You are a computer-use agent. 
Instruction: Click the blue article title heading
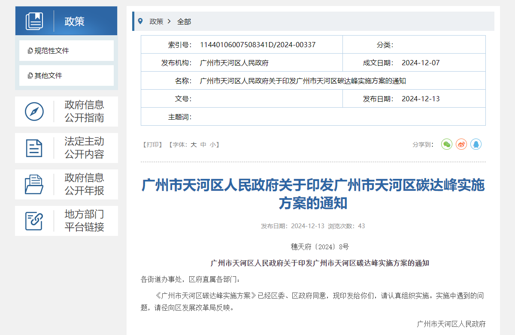[x=313, y=194]
